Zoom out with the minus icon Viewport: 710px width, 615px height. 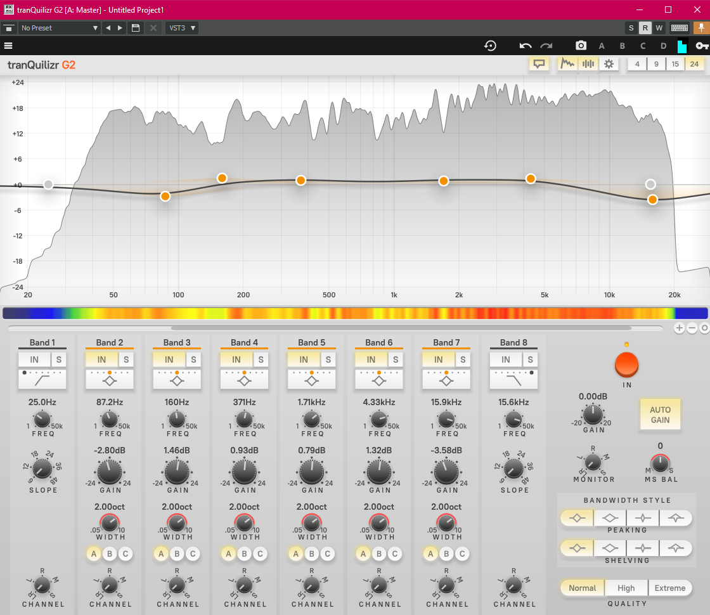pos(692,328)
